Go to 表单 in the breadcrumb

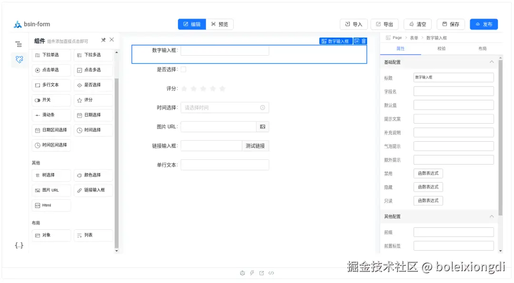pos(414,38)
